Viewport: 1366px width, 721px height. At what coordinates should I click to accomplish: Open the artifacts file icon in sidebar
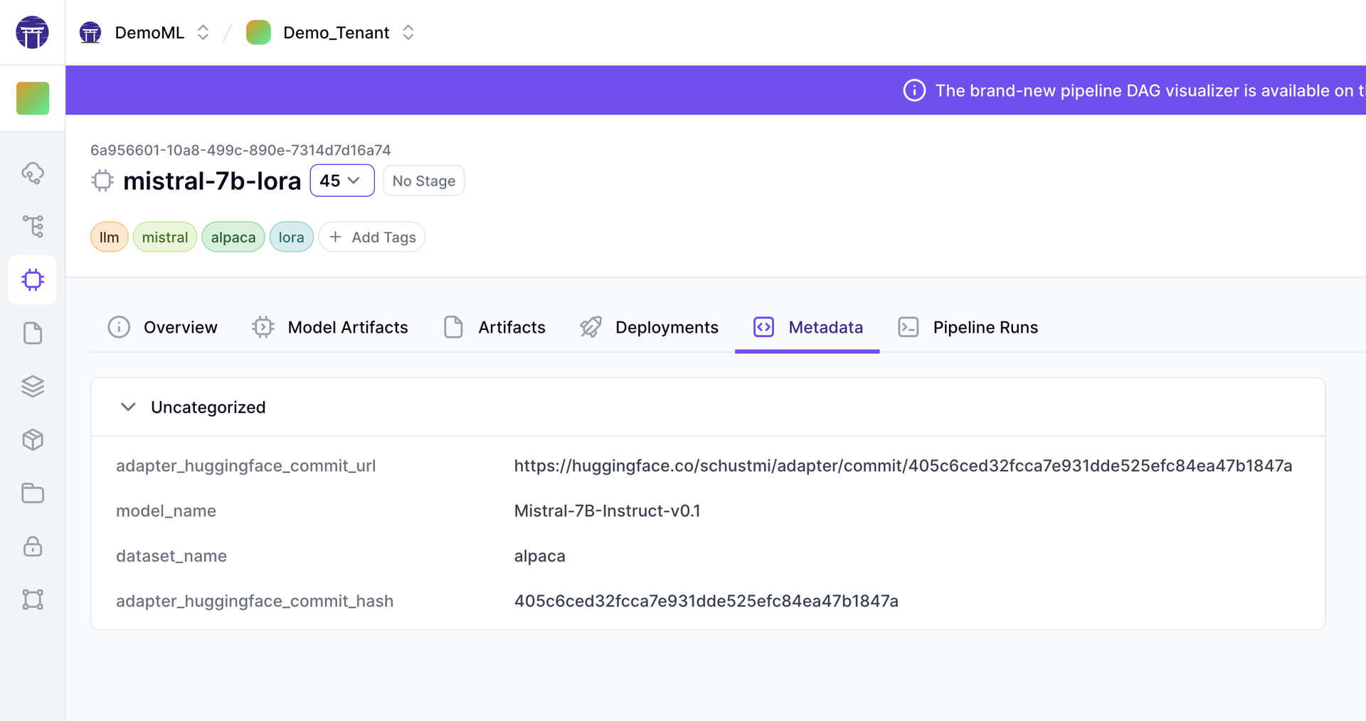tap(33, 333)
